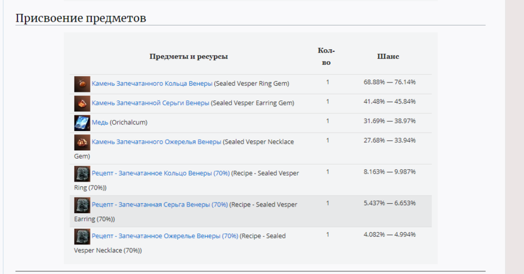The image size is (524, 274).
Task: Click the Sealed Vesper Ring Gem icon
Action: tap(82, 84)
